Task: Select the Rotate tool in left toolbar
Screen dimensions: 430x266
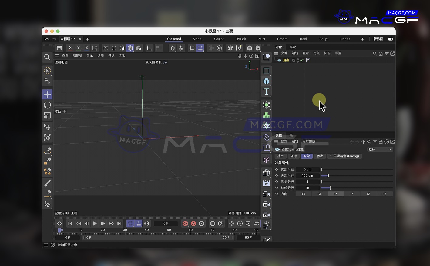Action: pyautogui.click(x=47, y=105)
